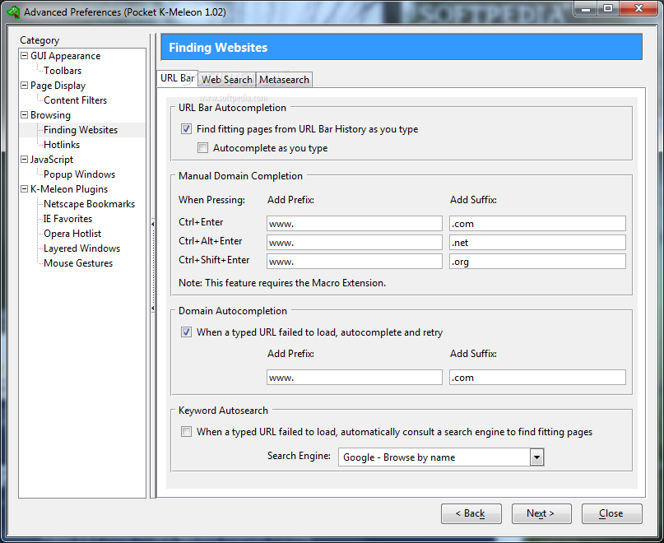Switch to the Web Search tab

226,80
